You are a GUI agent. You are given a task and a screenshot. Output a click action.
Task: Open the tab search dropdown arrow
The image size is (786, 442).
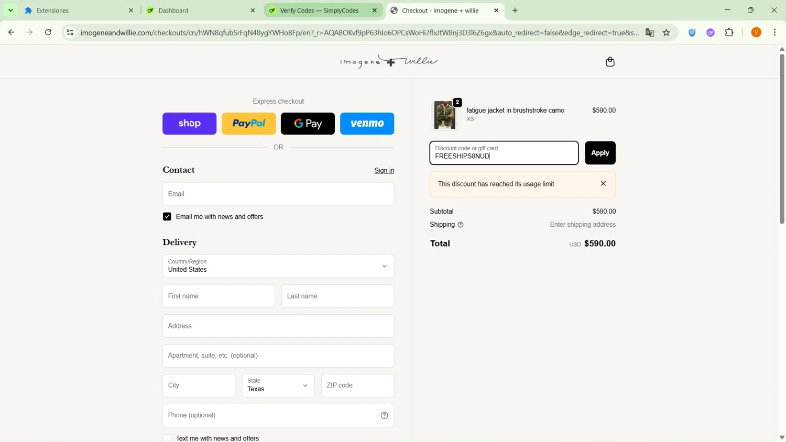coord(10,10)
